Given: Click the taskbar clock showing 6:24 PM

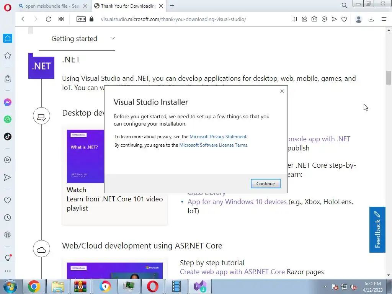Looking at the screenshot, I should 372,287.
